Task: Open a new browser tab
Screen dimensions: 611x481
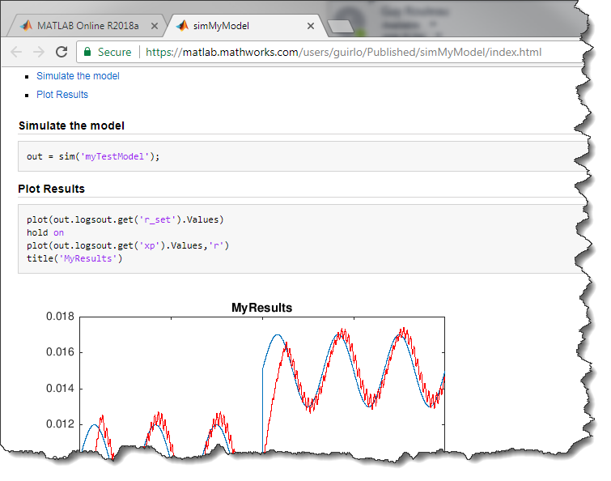Action: coord(341,26)
